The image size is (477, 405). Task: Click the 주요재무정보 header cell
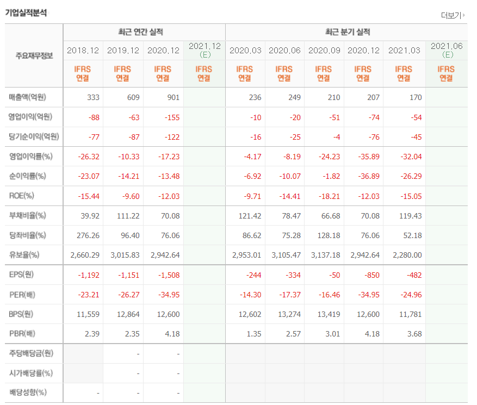click(34, 55)
